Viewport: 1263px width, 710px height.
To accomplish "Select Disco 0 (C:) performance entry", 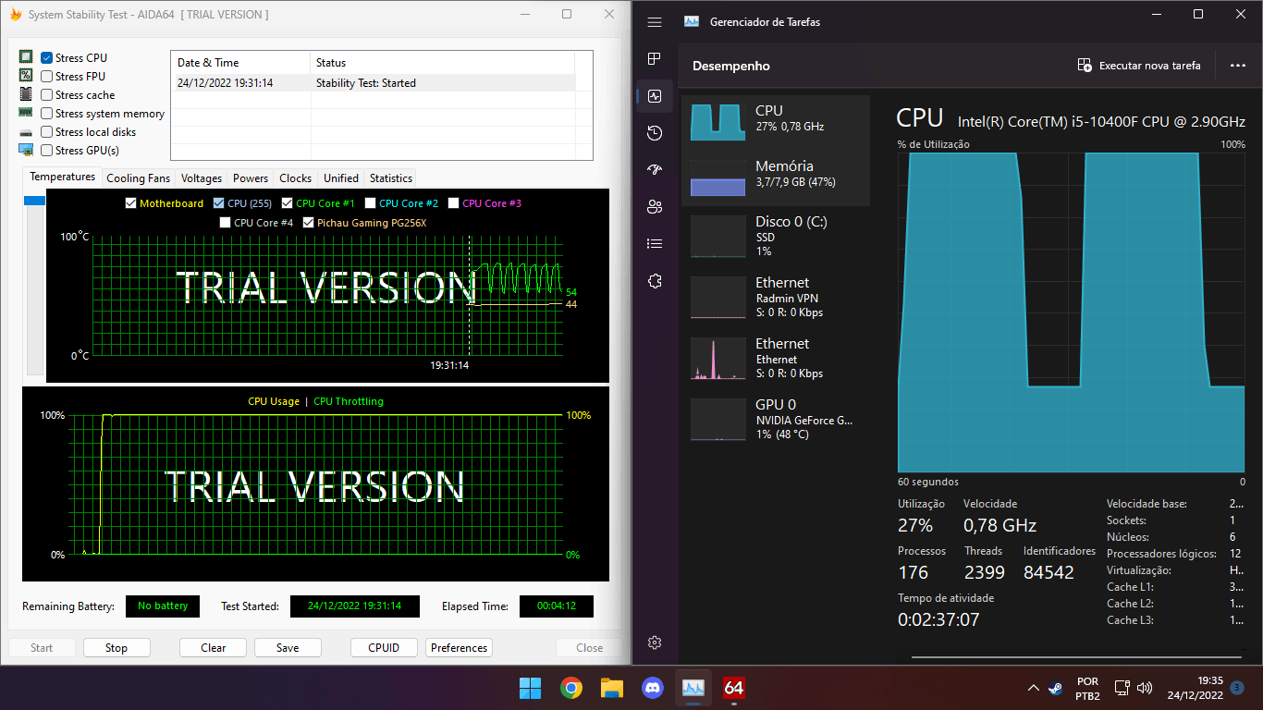I will [x=776, y=236].
